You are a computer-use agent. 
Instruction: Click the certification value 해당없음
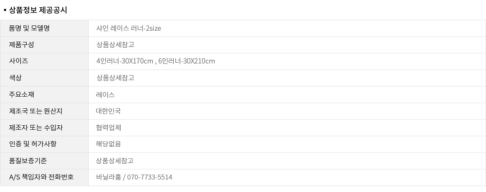click(x=109, y=144)
